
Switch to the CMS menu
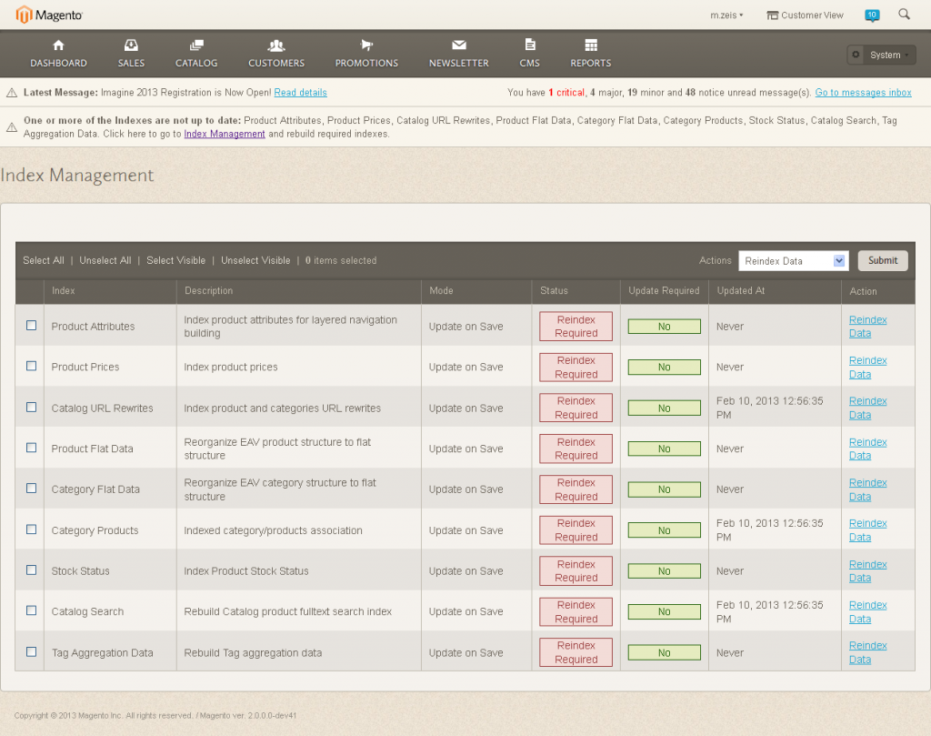click(530, 46)
